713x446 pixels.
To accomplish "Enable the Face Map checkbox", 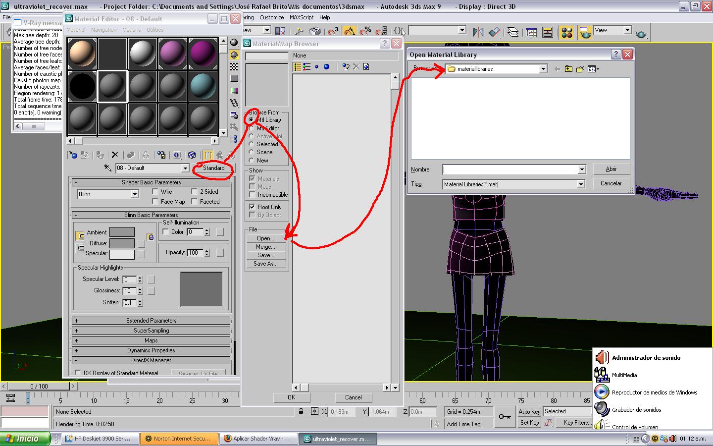I will [x=155, y=202].
